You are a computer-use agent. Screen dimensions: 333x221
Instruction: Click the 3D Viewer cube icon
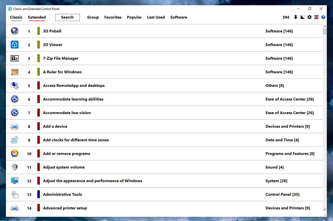coord(15,45)
